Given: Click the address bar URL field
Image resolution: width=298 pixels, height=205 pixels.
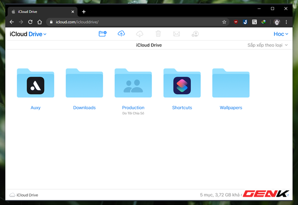Looking at the screenshot, I should point(137,22).
